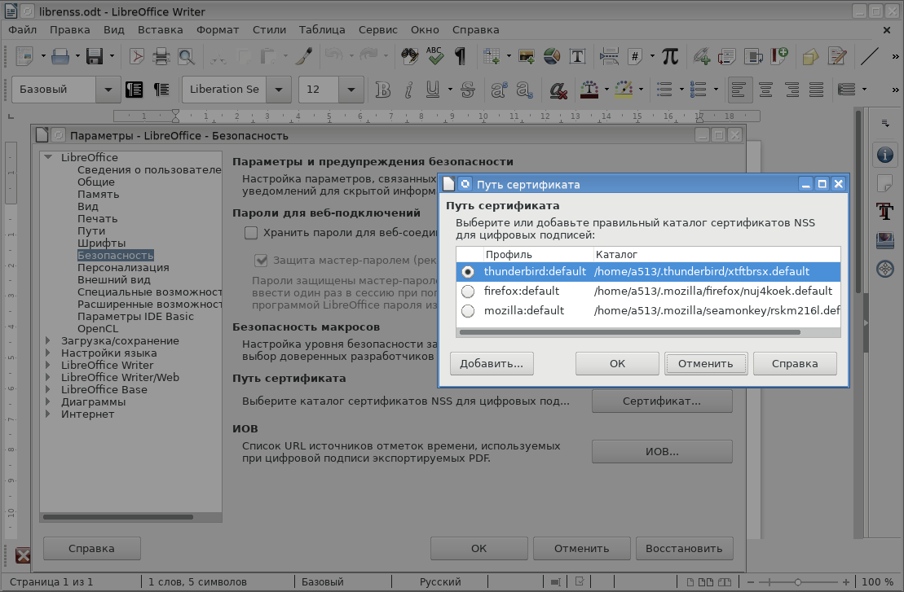
Task: Click OK in 'Путь сертификата' dialog
Action: (617, 364)
